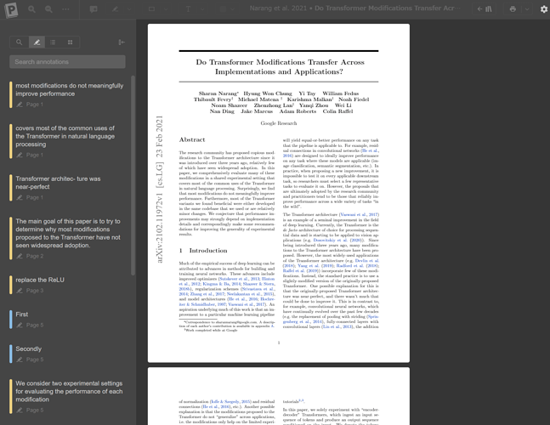Select the rectangle area annotation tool
Image resolution: width=550 pixels, height=425 pixels.
(x=152, y=9)
